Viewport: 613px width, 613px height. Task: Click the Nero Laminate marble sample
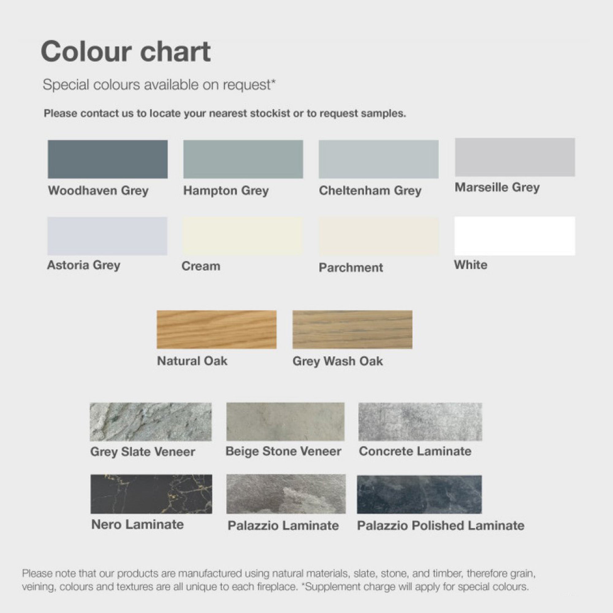151,494
